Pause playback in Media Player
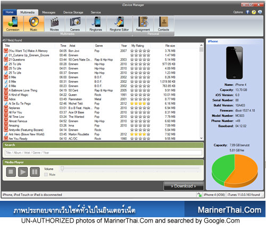The height and width of the screenshot is (230, 266). (35, 172)
